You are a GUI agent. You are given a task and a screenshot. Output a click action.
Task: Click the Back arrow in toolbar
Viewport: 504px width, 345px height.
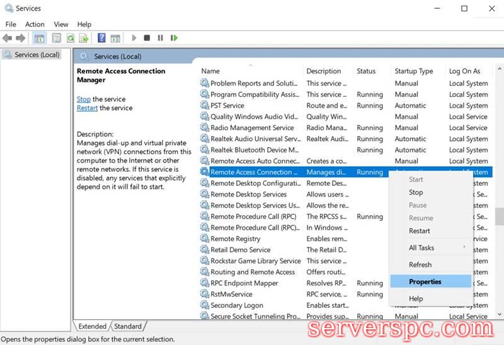(x=8, y=38)
